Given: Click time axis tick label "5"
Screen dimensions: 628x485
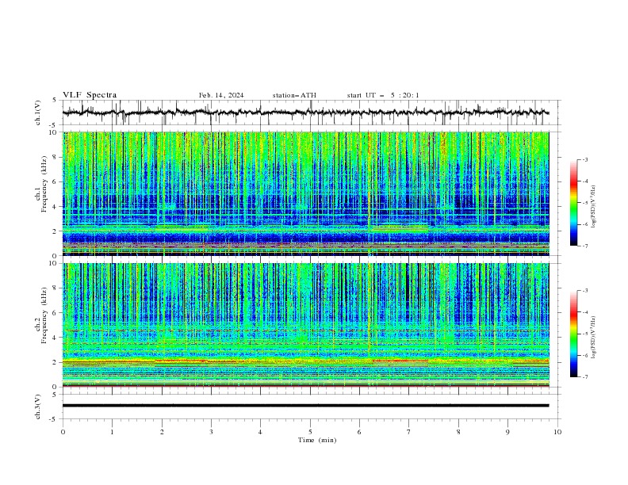Looking at the screenshot, I should 310,432.
